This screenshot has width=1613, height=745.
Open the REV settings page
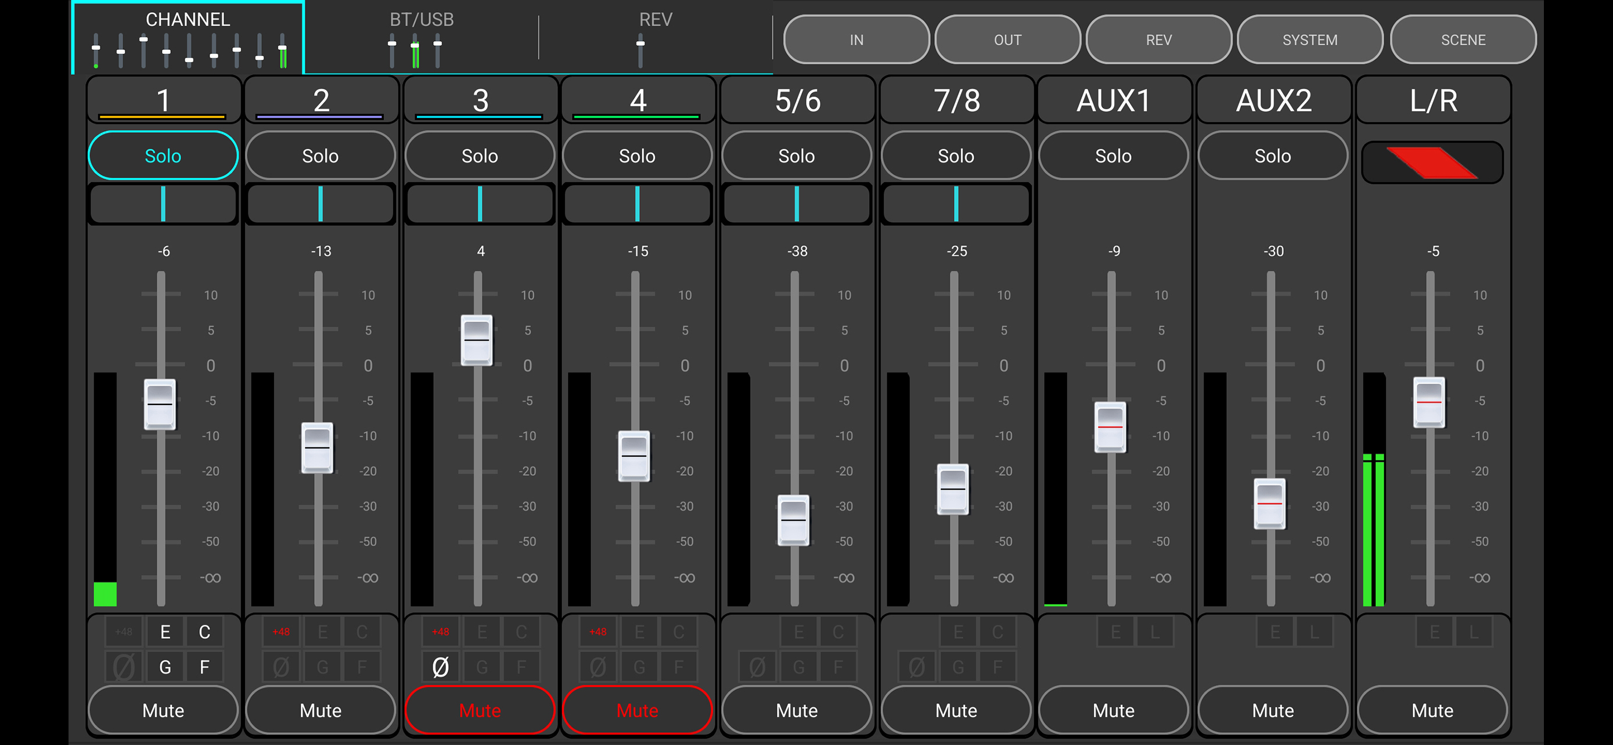pyautogui.click(x=1159, y=39)
